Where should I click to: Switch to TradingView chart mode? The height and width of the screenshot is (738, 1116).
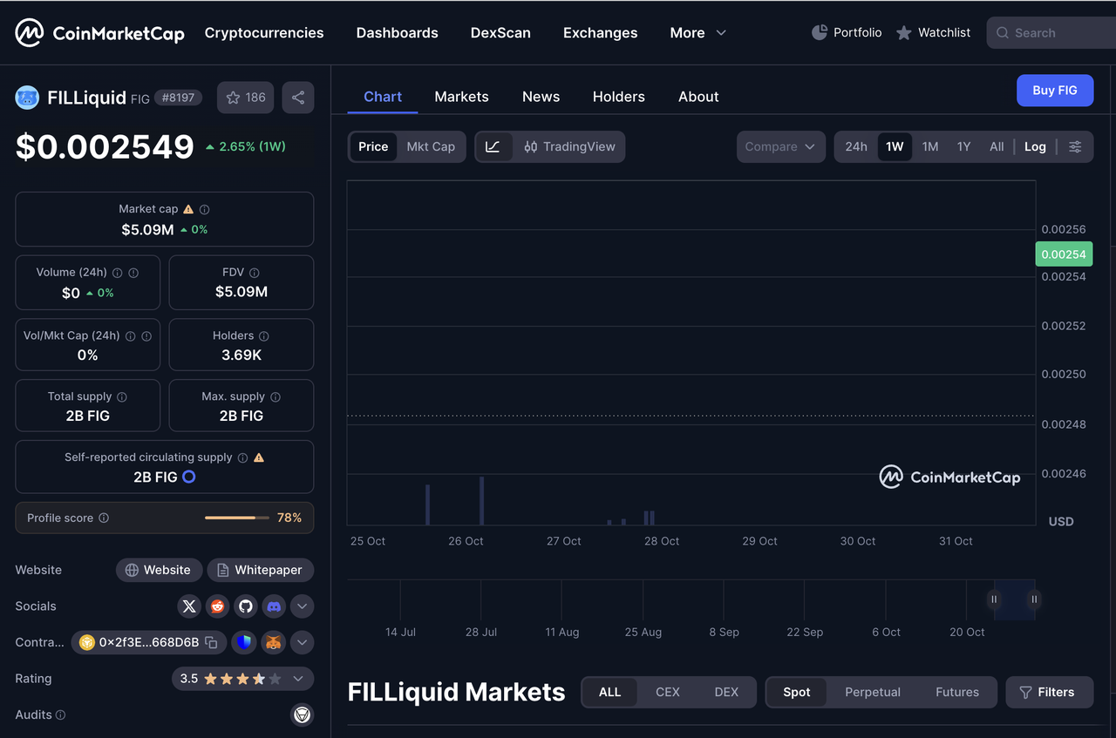(x=570, y=146)
